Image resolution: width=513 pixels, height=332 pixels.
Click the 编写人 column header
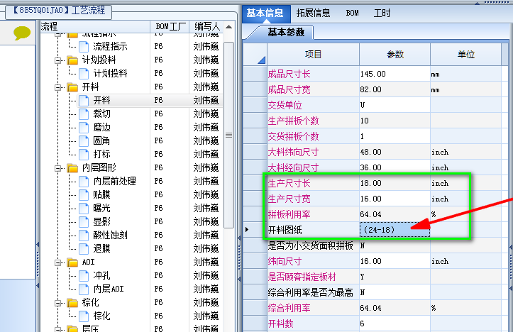click(x=206, y=26)
